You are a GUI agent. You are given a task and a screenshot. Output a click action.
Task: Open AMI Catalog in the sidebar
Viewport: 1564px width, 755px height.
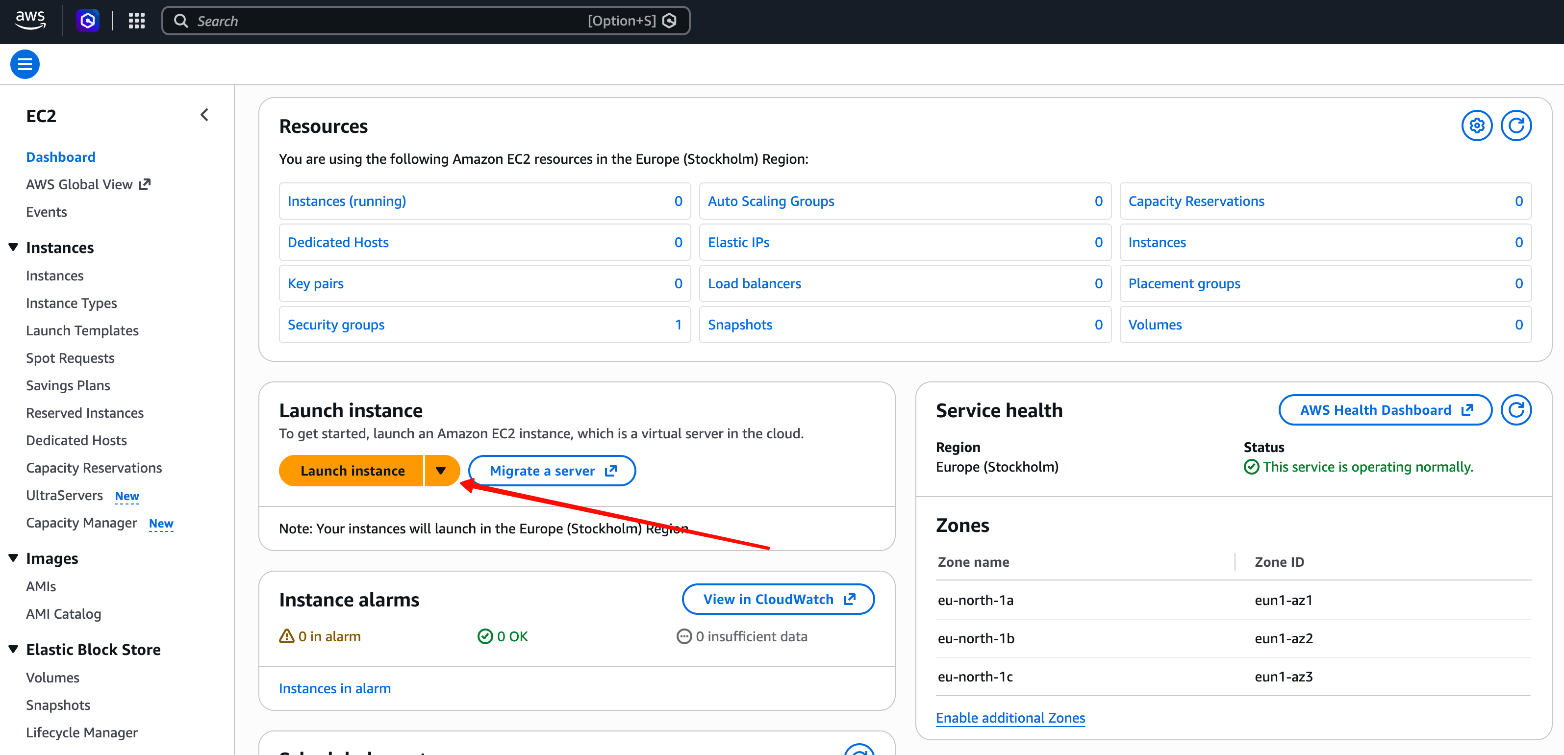point(64,614)
